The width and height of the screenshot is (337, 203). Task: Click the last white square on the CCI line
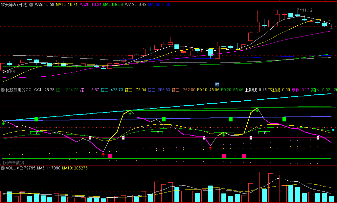coord(318,138)
